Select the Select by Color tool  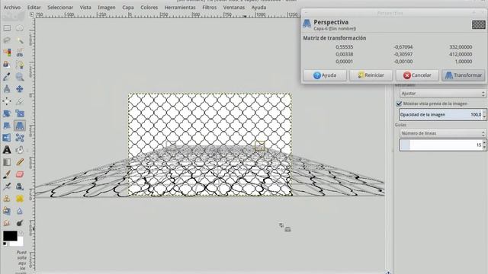(7, 53)
